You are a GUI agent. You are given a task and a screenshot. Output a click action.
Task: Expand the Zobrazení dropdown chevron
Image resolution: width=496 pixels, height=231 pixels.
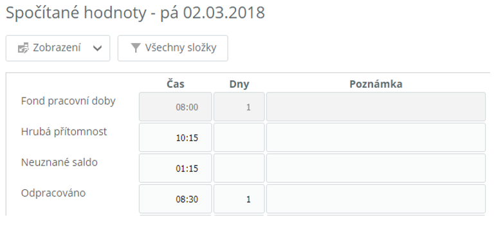pyautogui.click(x=97, y=48)
